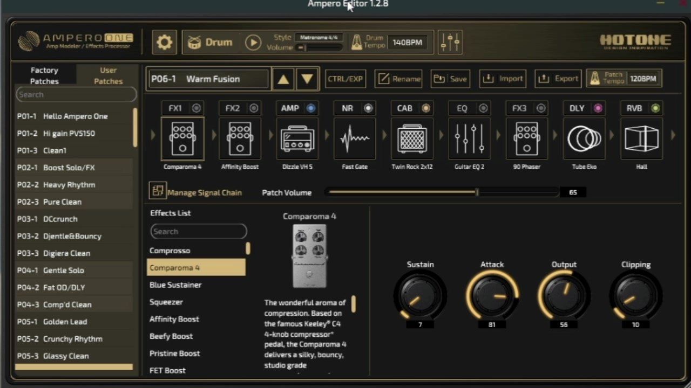The image size is (691, 388).
Task: Click the Attack knob
Action: coord(492,295)
